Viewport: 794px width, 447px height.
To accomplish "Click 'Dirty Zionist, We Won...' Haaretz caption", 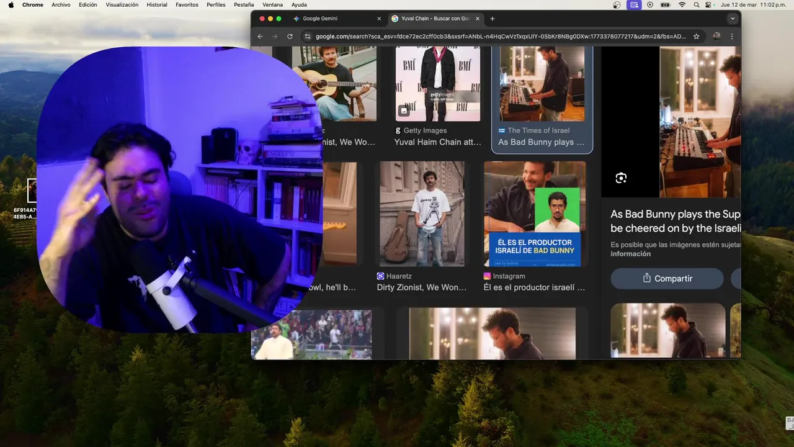I will coord(422,287).
